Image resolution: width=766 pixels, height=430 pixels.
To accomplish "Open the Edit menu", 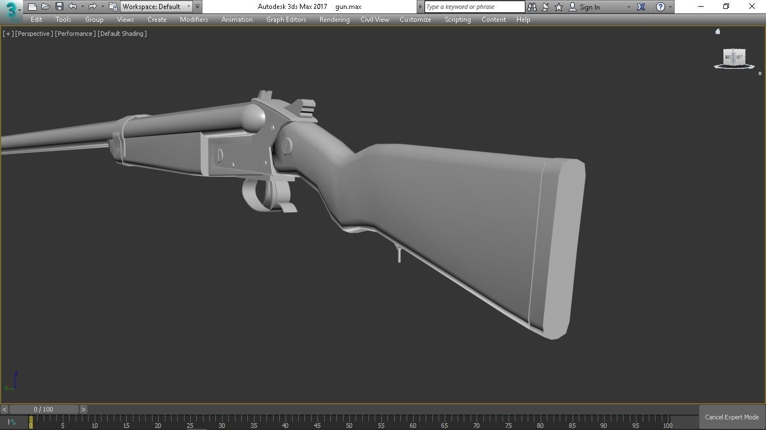I will (x=36, y=20).
